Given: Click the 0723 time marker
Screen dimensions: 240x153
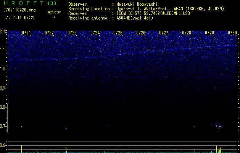Looking at the screenshot, I should pos(72,33).
